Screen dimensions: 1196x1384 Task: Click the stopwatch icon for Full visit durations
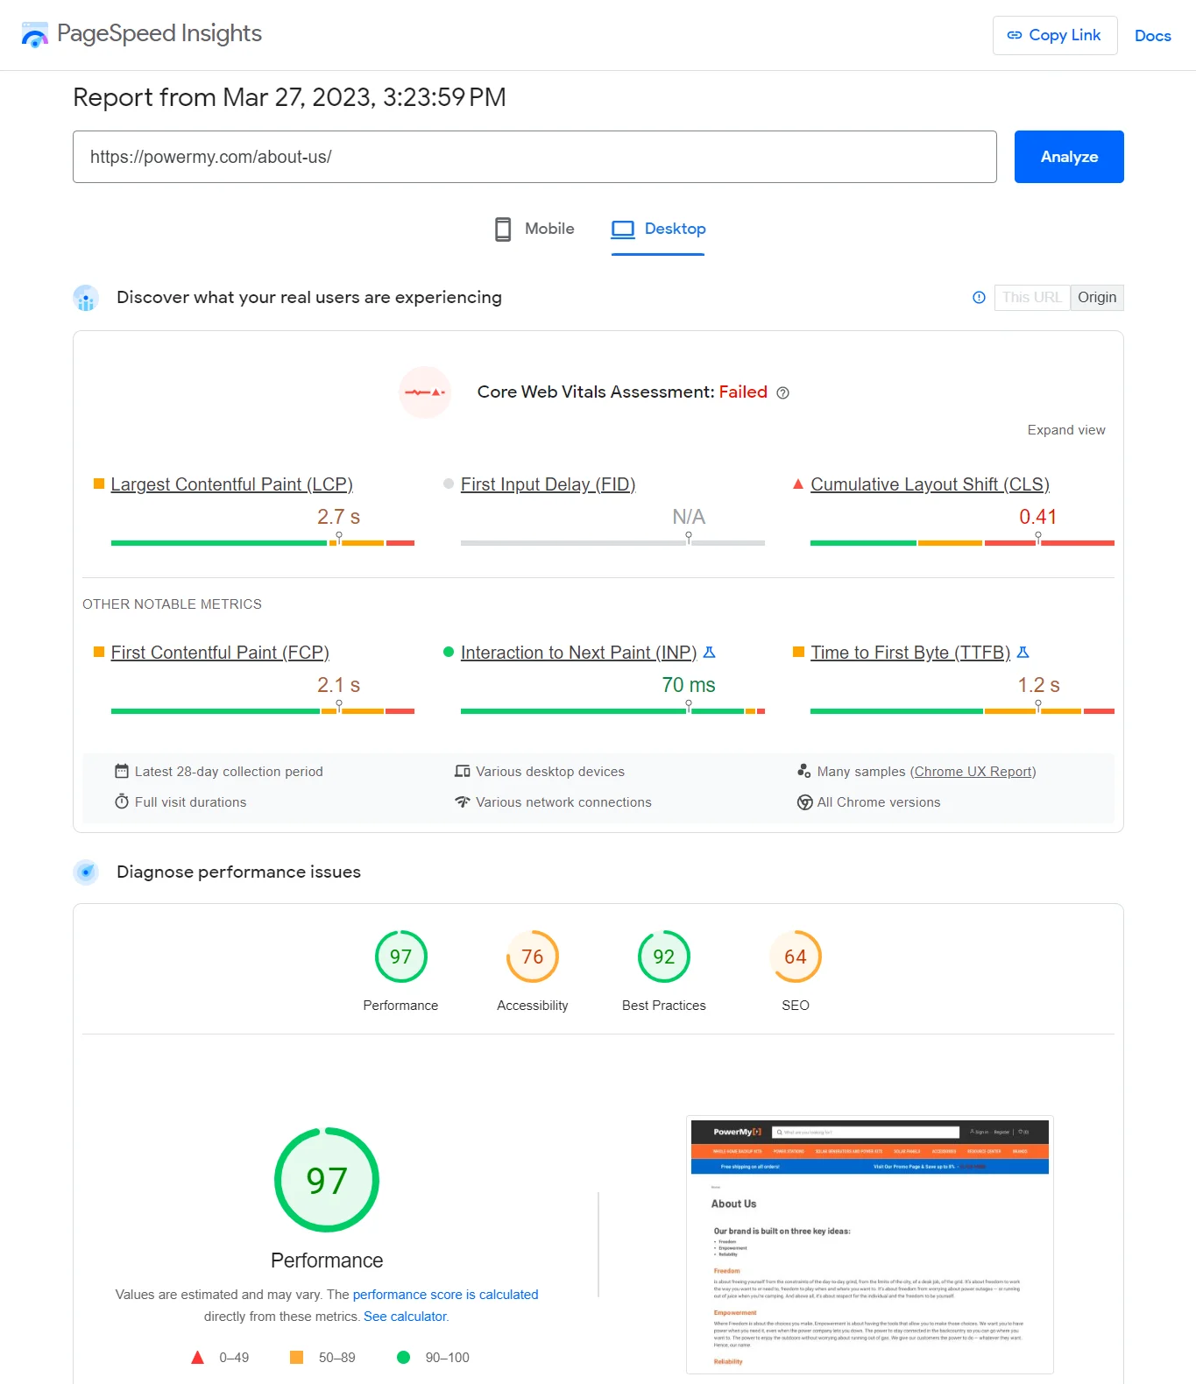(122, 801)
